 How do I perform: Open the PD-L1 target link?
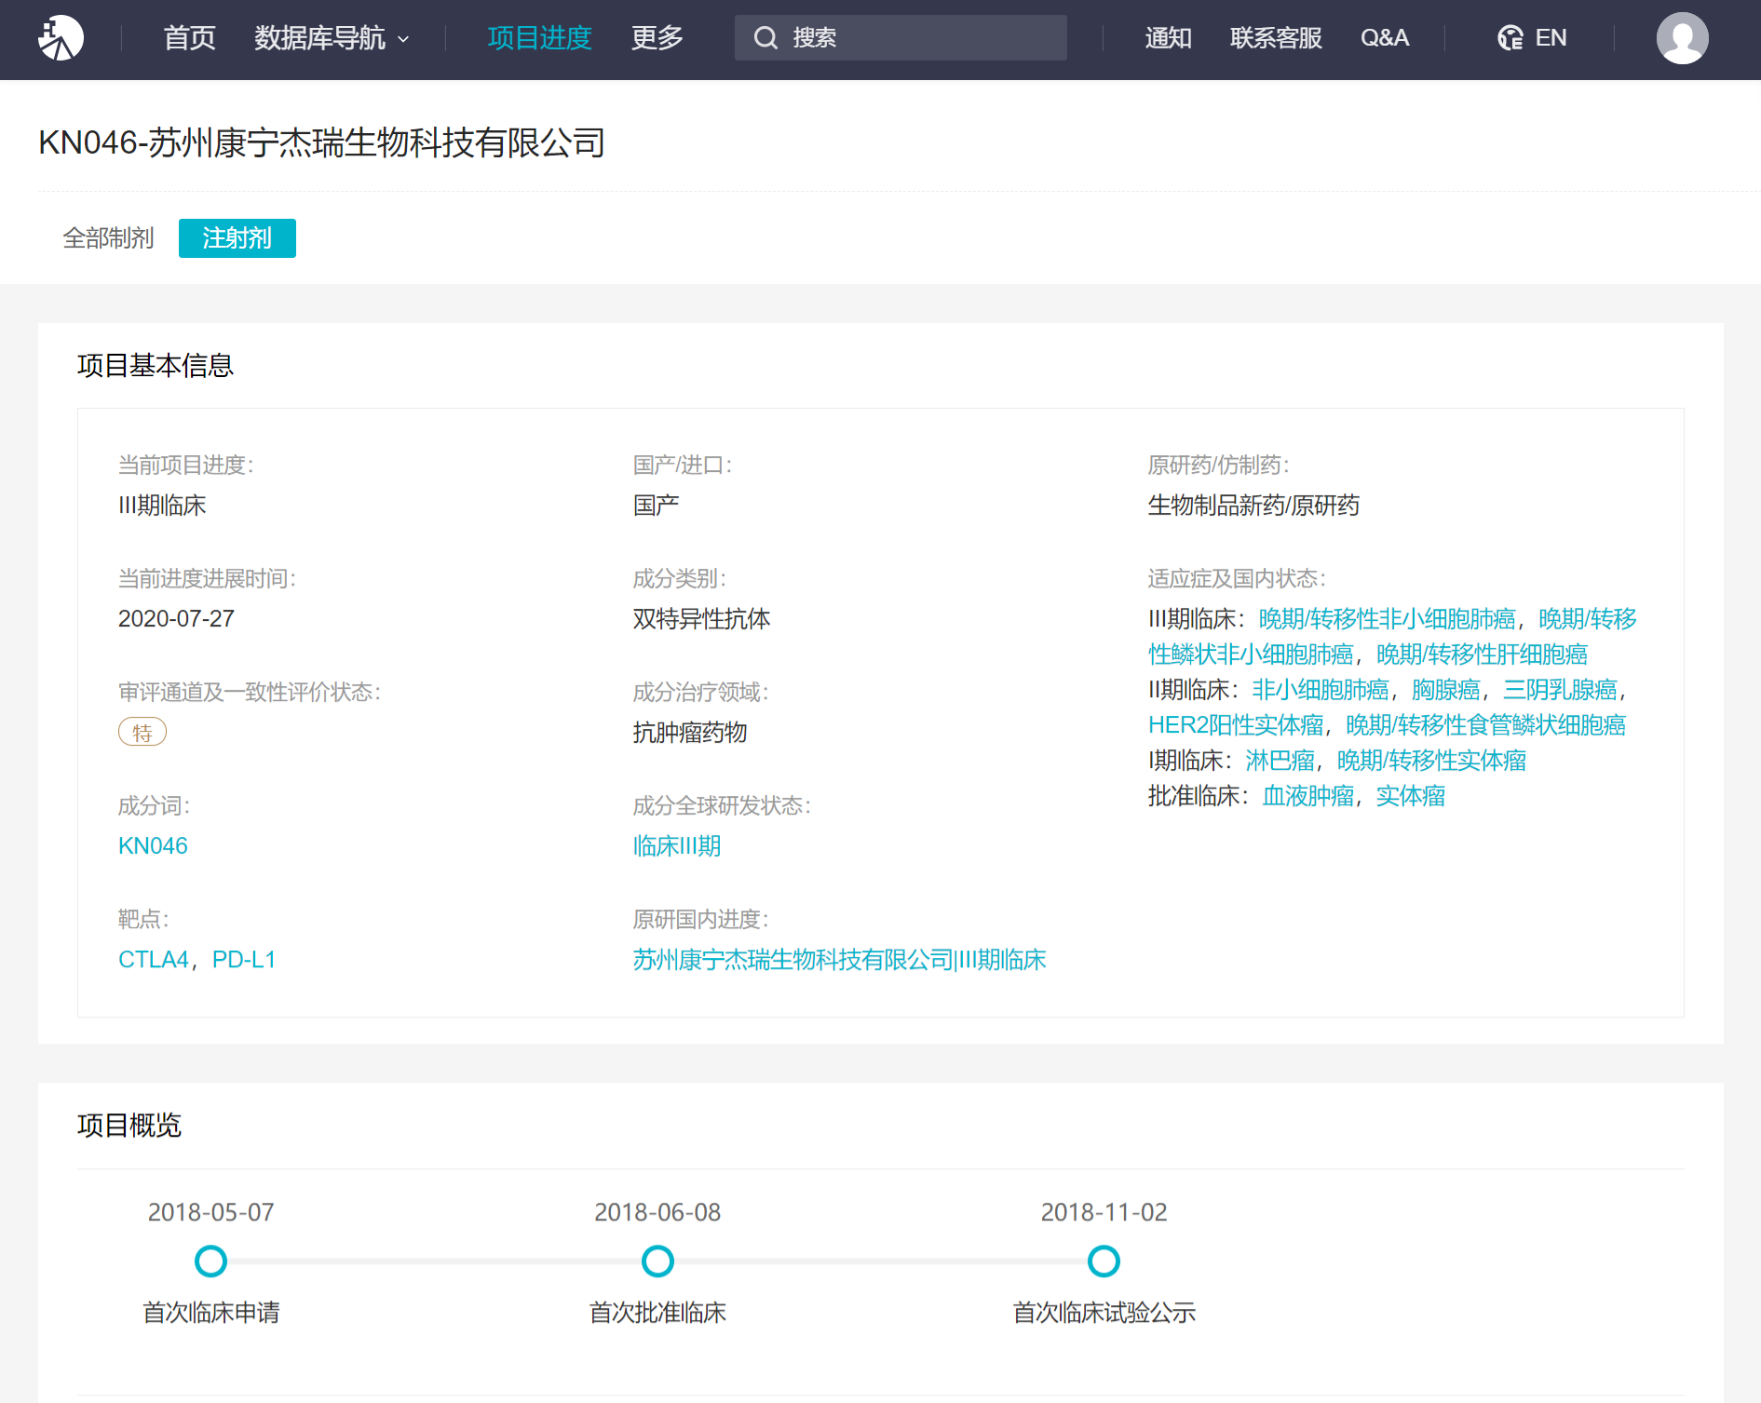pos(244,959)
